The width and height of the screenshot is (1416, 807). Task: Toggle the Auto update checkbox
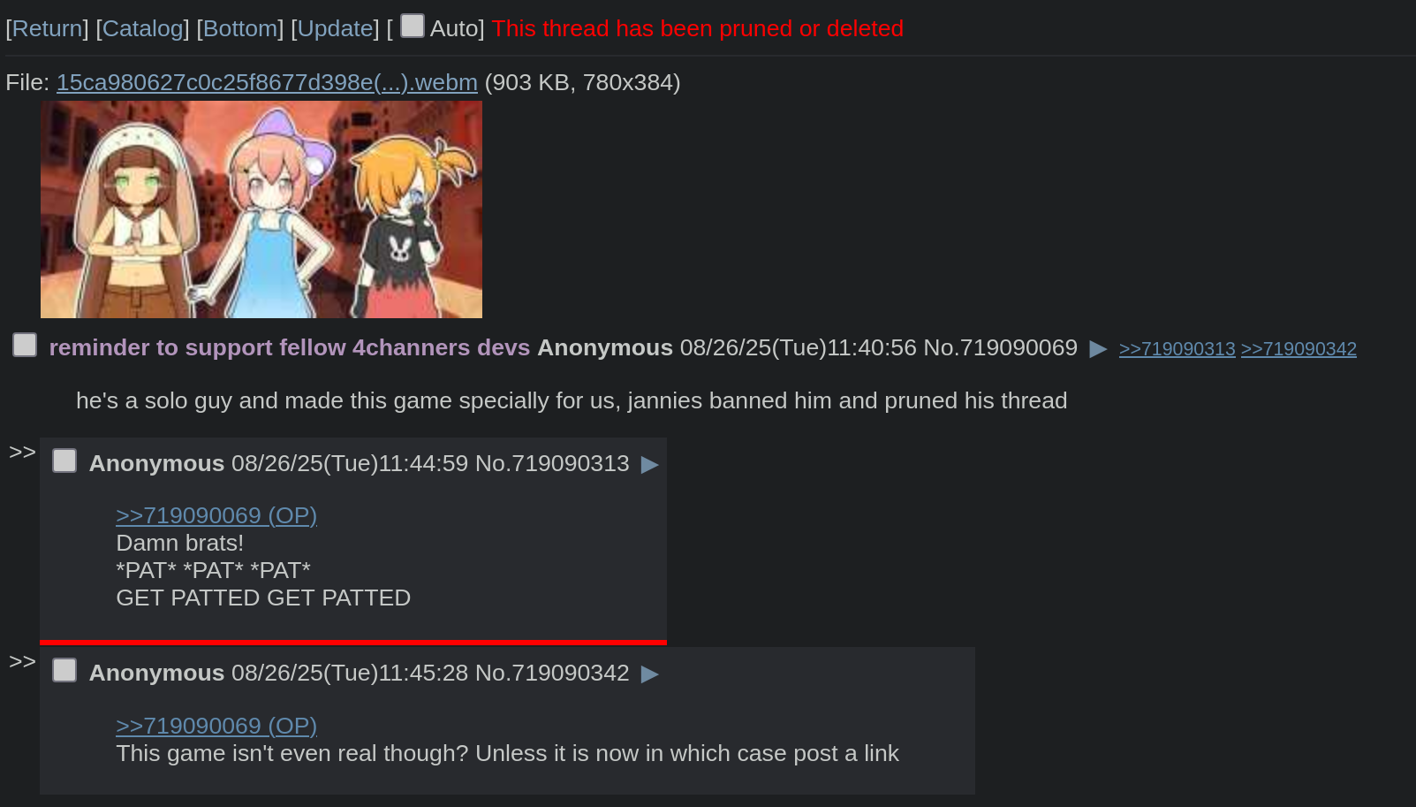[413, 26]
